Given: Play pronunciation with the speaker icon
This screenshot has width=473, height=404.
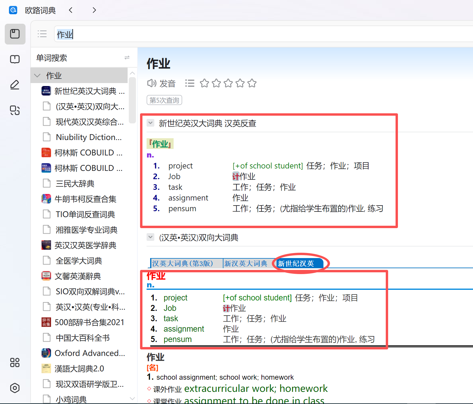Looking at the screenshot, I should pos(152,83).
